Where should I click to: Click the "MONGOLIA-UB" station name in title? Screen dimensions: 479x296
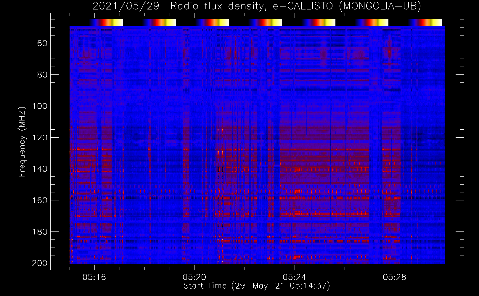click(380, 6)
